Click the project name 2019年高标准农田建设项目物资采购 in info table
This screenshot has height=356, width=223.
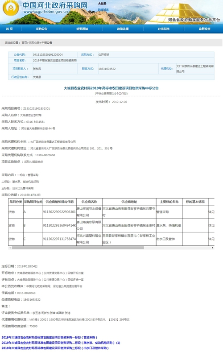click(55, 60)
